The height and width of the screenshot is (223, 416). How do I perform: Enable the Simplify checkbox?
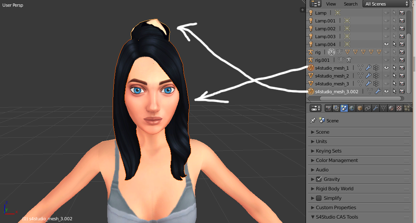click(319, 198)
